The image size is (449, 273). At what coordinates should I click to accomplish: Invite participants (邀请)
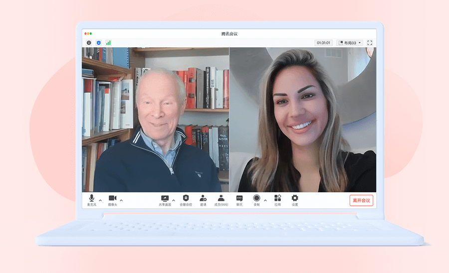point(203,200)
